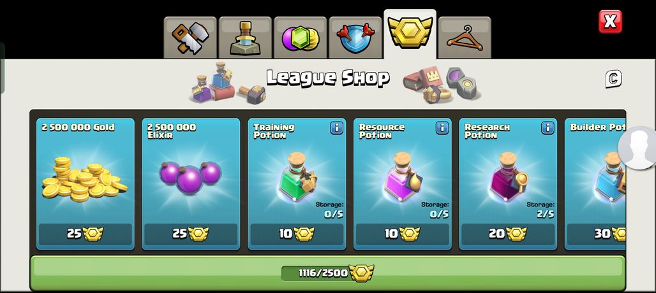Switch to the potion pedestal tab
This screenshot has height=293, width=656.
[245, 38]
